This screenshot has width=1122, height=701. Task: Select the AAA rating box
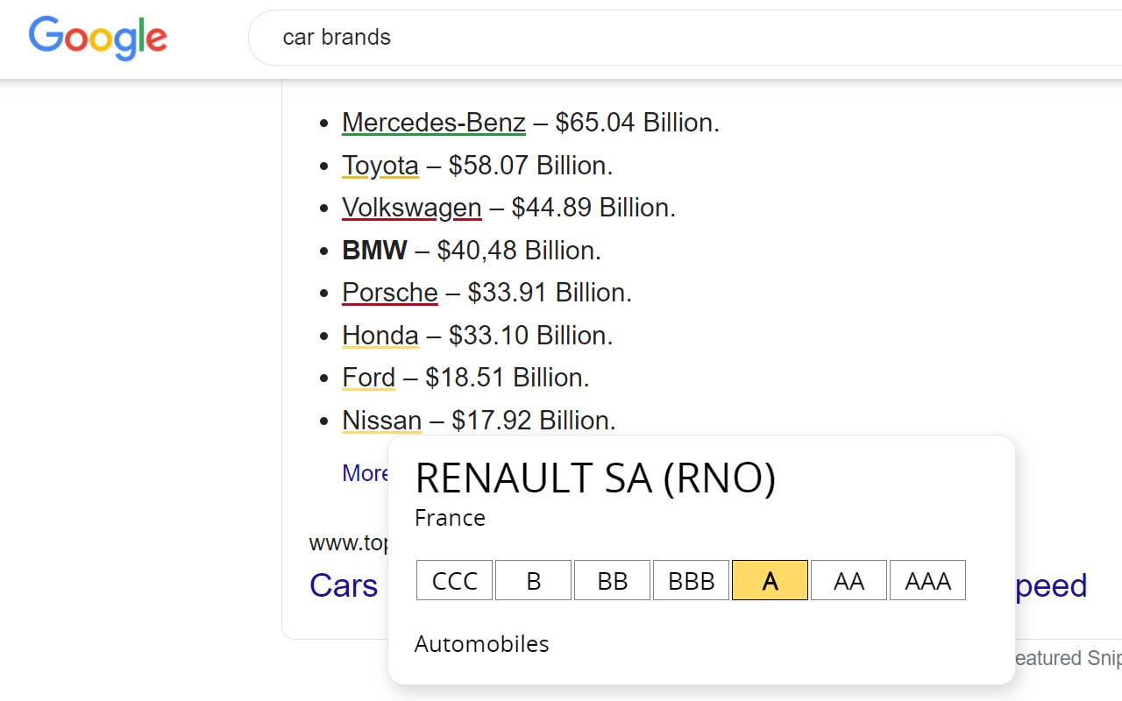928,581
